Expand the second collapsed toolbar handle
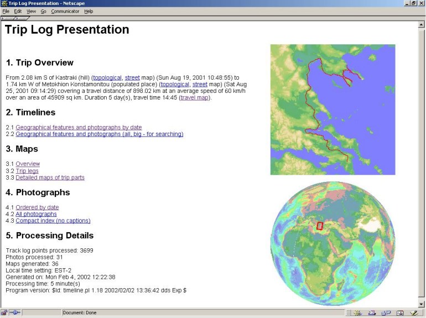The width and height of the screenshot is (426, 318). [x=22, y=18]
